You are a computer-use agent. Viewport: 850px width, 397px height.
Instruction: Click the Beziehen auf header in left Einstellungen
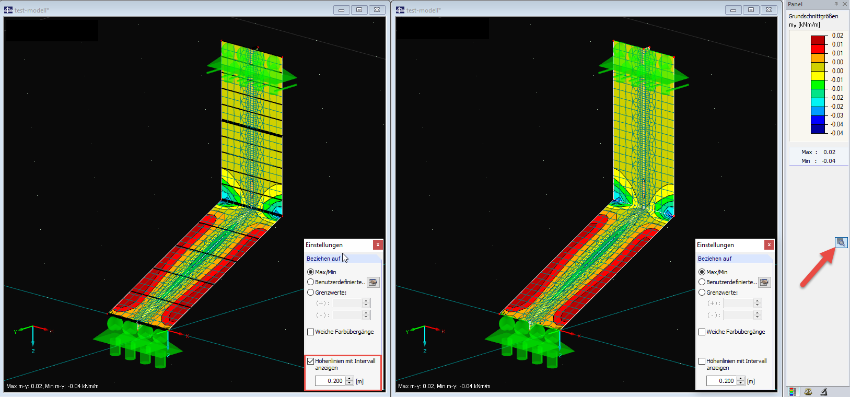click(x=343, y=259)
